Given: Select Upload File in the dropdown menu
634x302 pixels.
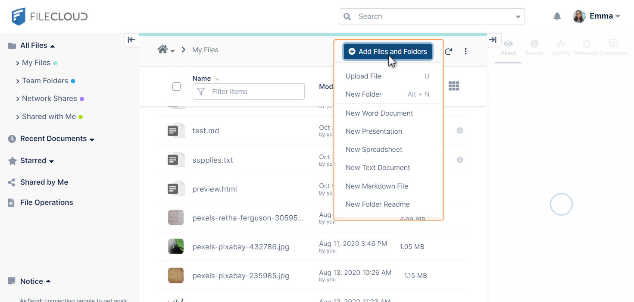Looking at the screenshot, I should click(363, 76).
